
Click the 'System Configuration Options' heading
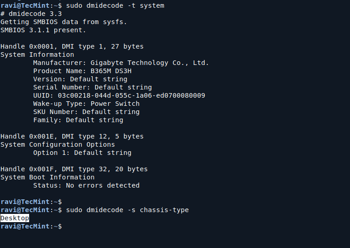tap(58, 144)
